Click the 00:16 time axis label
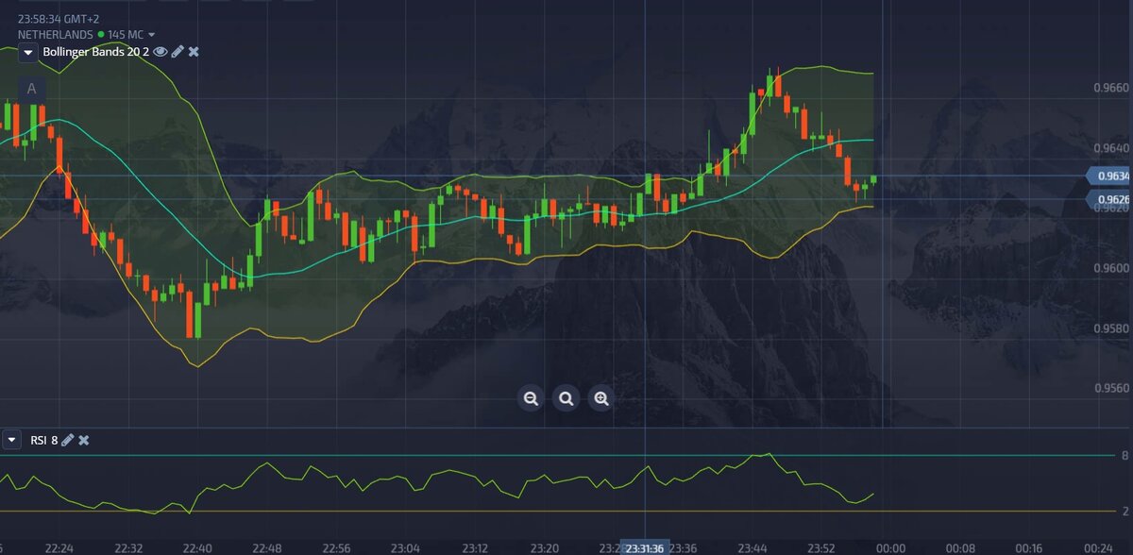Screen dimensions: 1133x555 pyautogui.click(x=1030, y=547)
